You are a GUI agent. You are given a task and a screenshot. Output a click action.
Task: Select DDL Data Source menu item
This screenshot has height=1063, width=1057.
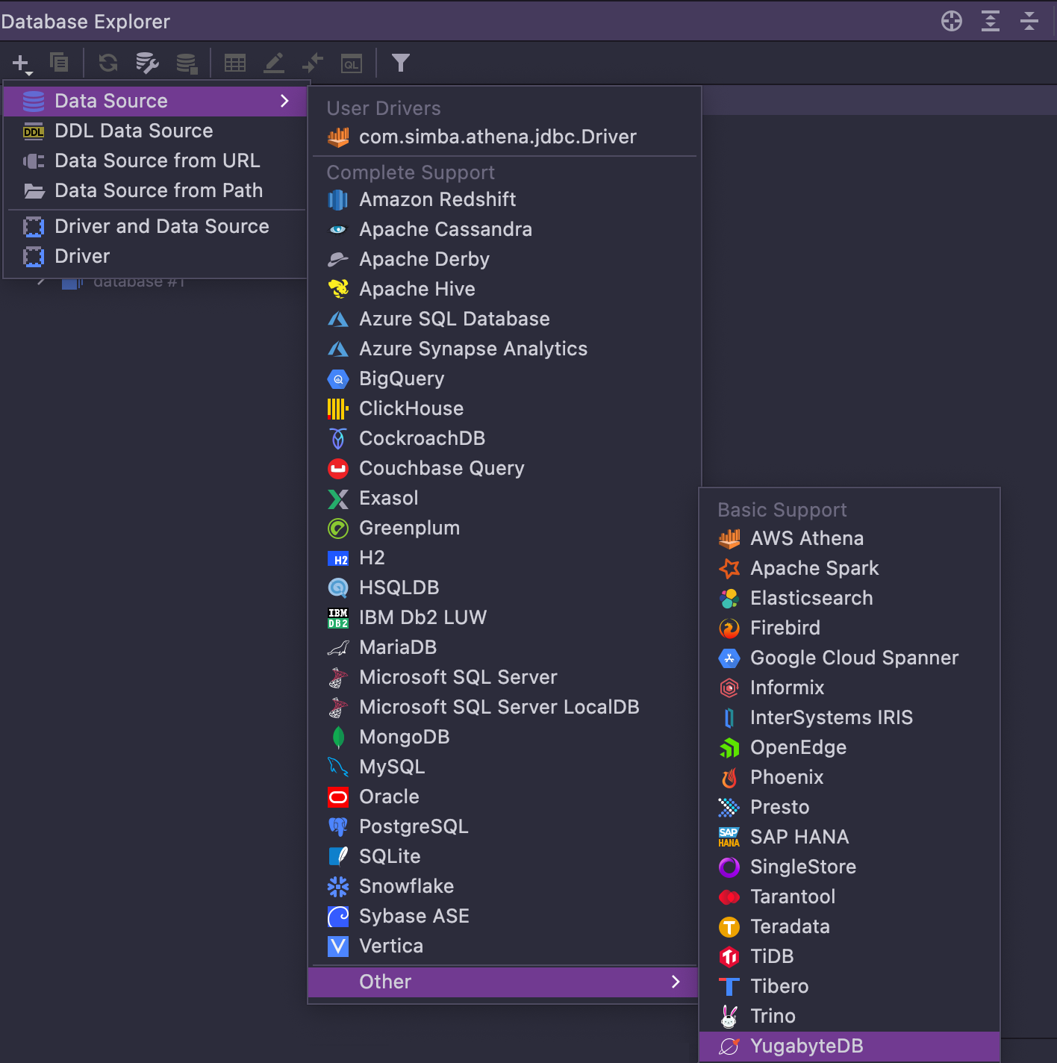[x=134, y=131]
